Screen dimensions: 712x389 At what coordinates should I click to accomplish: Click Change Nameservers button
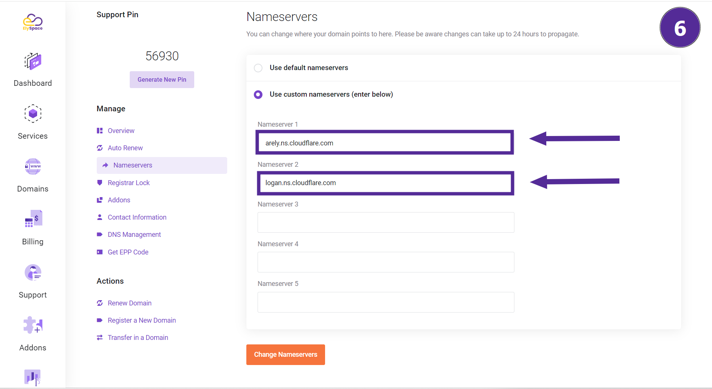click(x=286, y=355)
